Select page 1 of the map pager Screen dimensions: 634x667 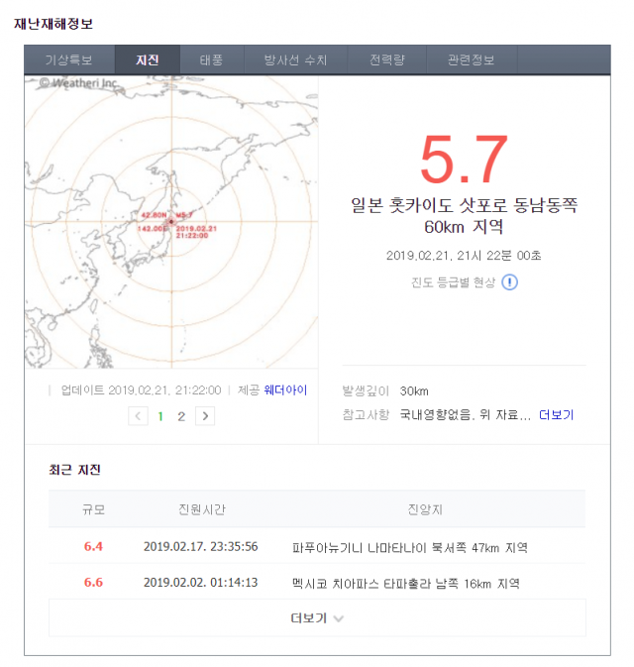160,416
